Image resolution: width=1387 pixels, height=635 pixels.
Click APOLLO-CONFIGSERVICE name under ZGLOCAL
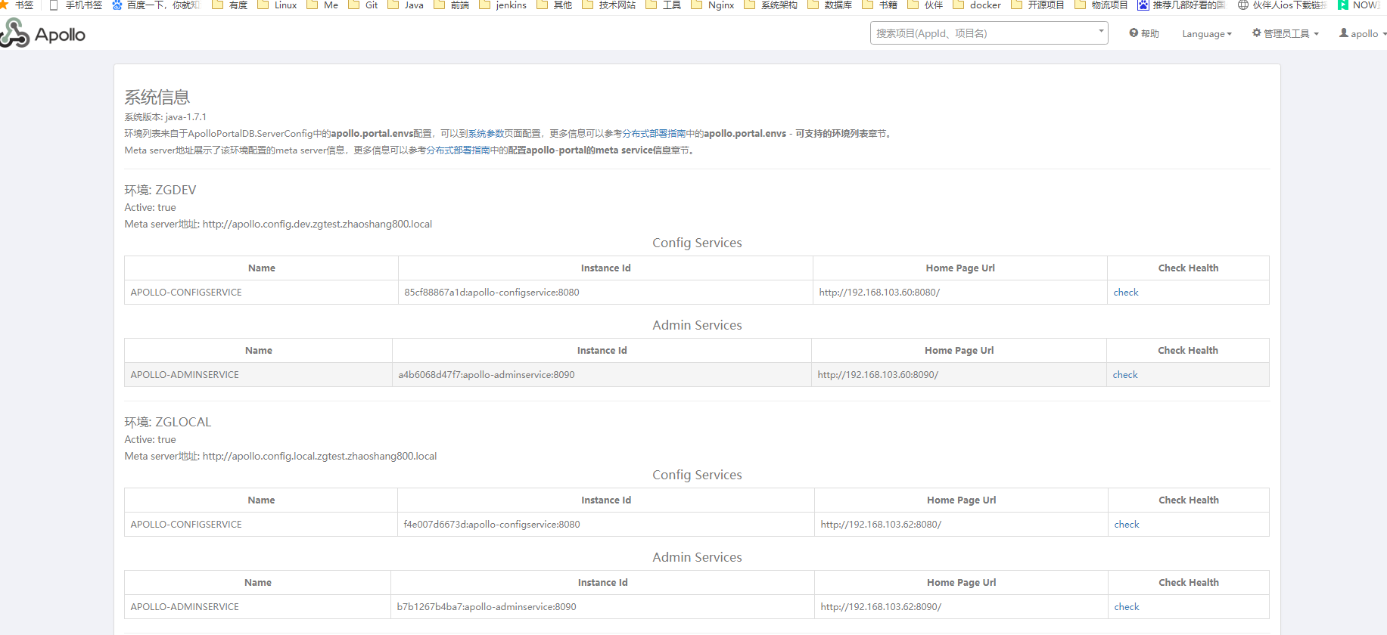coord(186,525)
